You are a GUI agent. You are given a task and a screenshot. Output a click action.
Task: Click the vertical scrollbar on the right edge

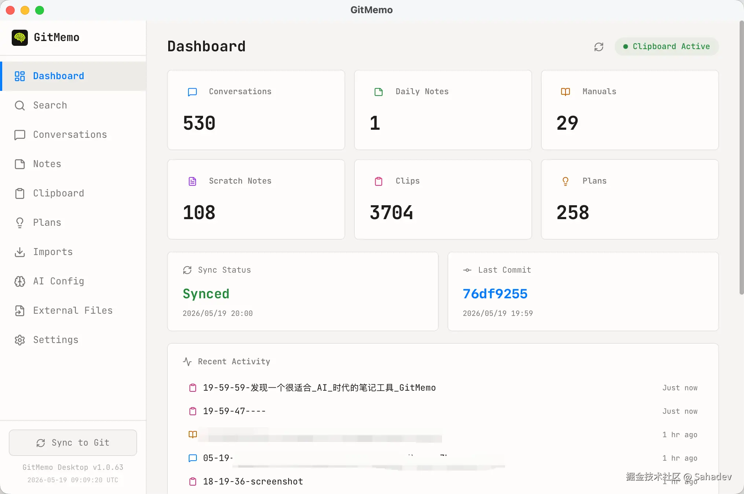click(741, 158)
